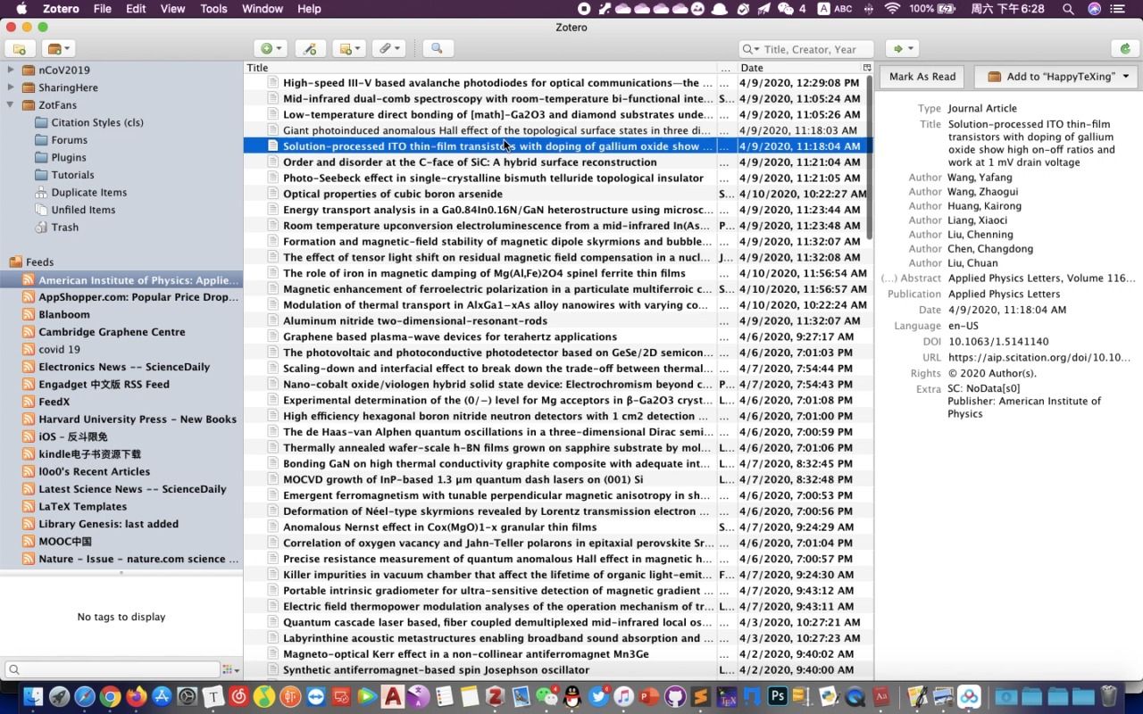Launch Google Chrome from the Dock

pyautogui.click(x=110, y=697)
